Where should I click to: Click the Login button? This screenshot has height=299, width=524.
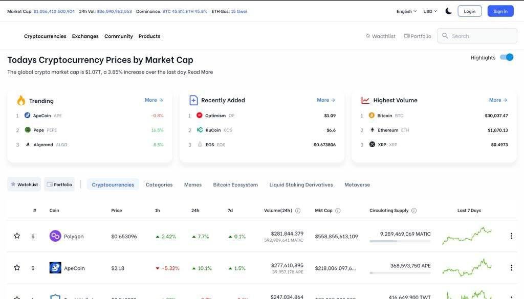(x=470, y=11)
